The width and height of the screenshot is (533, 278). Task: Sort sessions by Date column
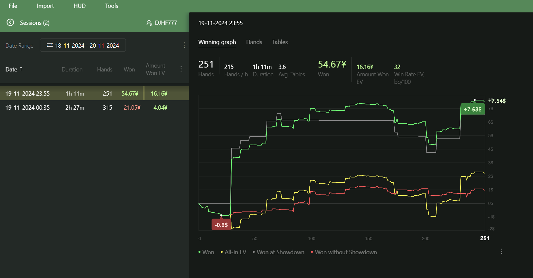(14, 69)
